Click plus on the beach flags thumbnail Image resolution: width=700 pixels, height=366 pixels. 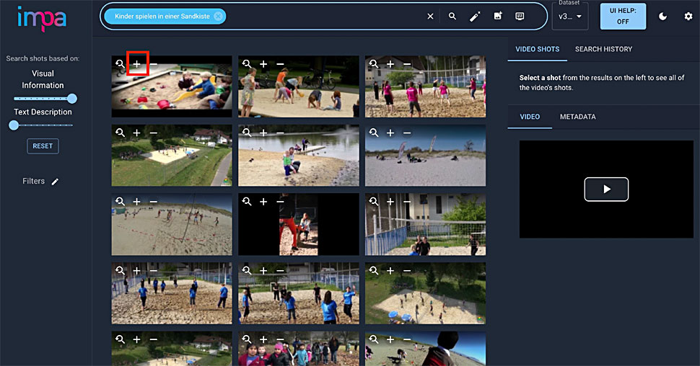pyautogui.click(x=390, y=133)
